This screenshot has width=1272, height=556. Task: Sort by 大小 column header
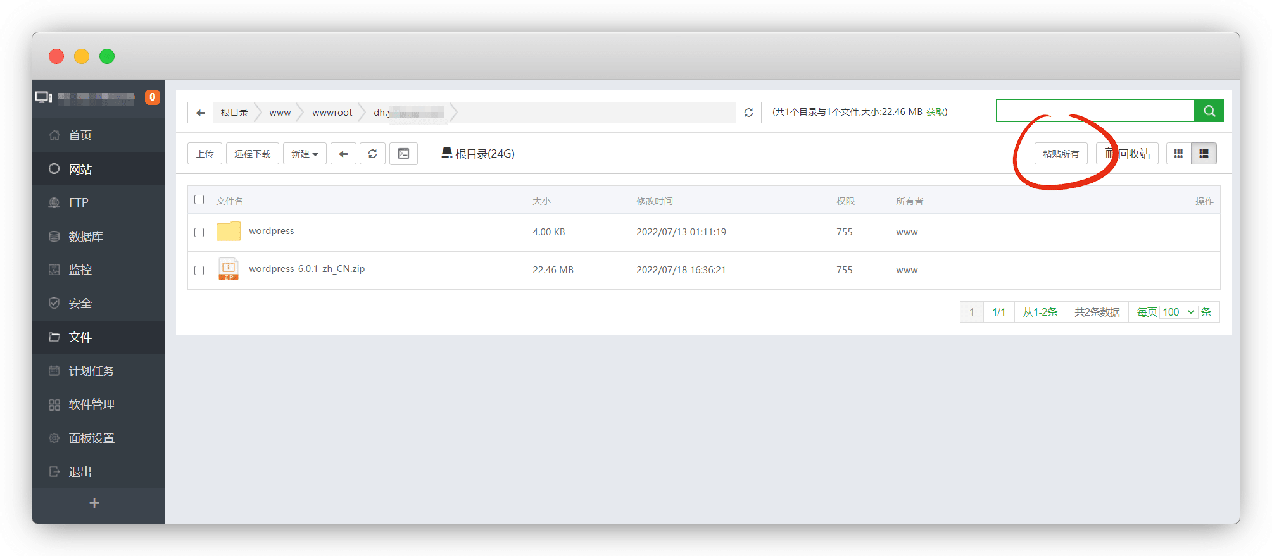click(x=541, y=201)
